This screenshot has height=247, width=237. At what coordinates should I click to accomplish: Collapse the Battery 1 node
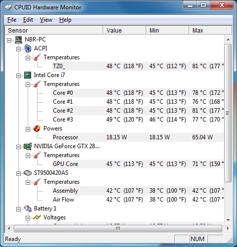tap(19, 209)
